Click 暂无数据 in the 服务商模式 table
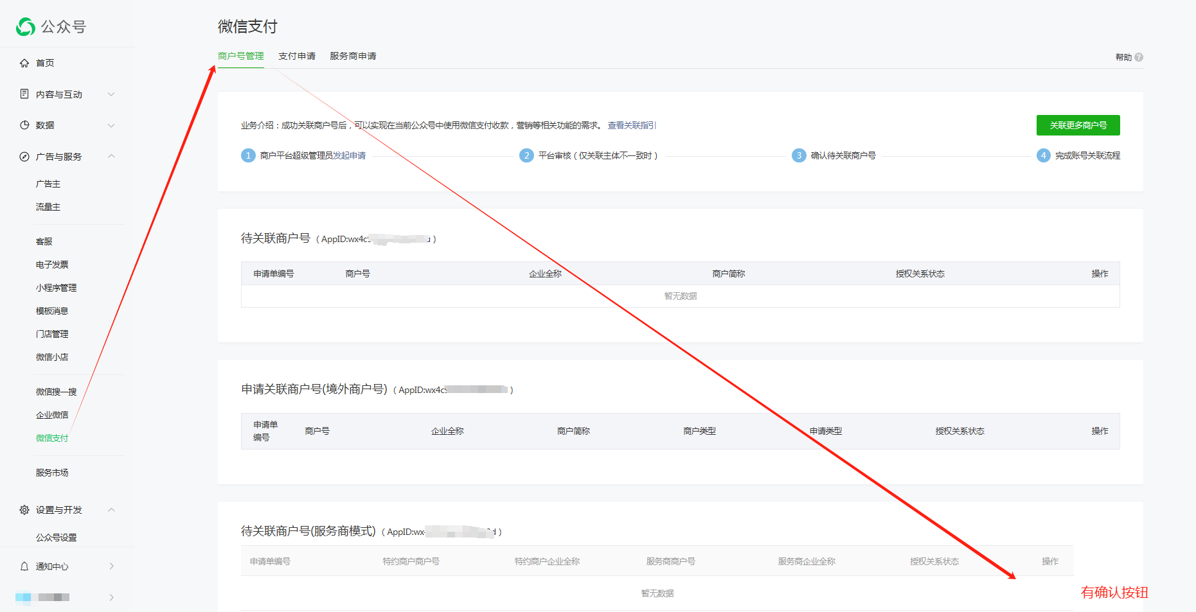Viewport: 1196px width, 612px height. (x=657, y=593)
